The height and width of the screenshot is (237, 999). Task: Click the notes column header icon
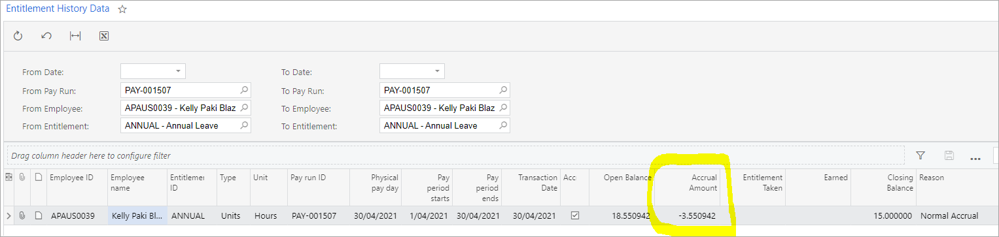38,178
